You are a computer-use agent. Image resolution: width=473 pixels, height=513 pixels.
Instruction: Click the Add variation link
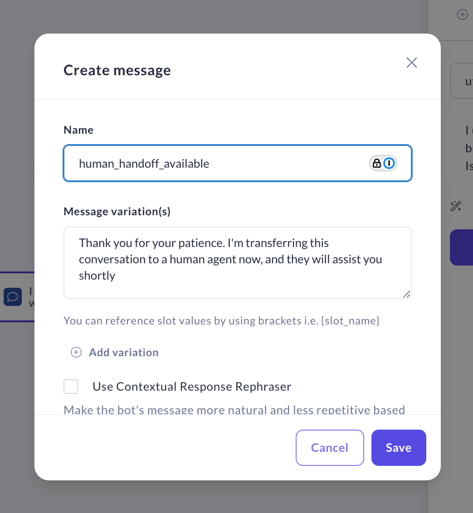click(123, 352)
